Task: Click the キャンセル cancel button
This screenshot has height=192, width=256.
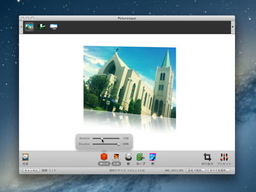Action: [31, 170]
